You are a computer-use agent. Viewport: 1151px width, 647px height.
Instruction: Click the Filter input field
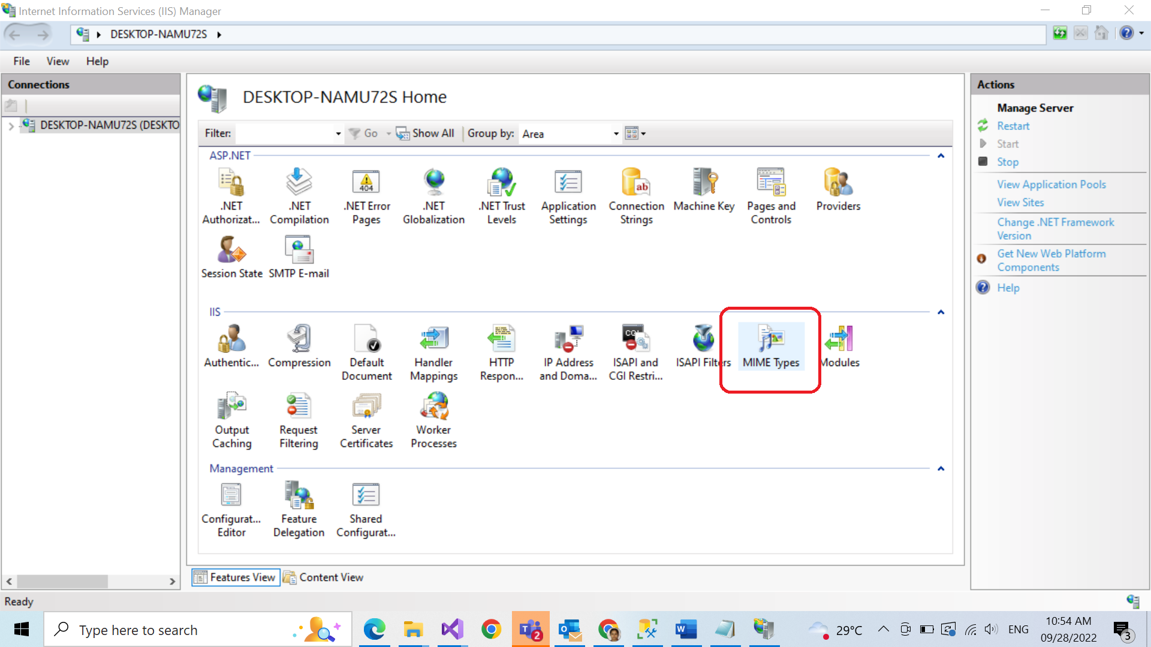(x=285, y=134)
